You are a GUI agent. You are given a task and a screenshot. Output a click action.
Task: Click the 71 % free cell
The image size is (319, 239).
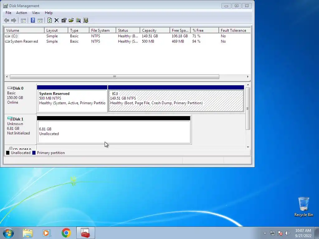coord(196,36)
